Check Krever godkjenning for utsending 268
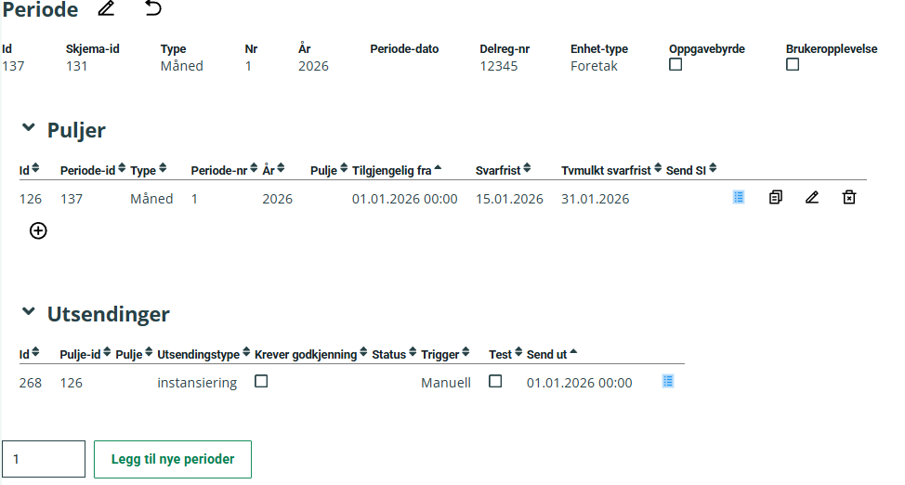905x485 pixels. click(261, 381)
